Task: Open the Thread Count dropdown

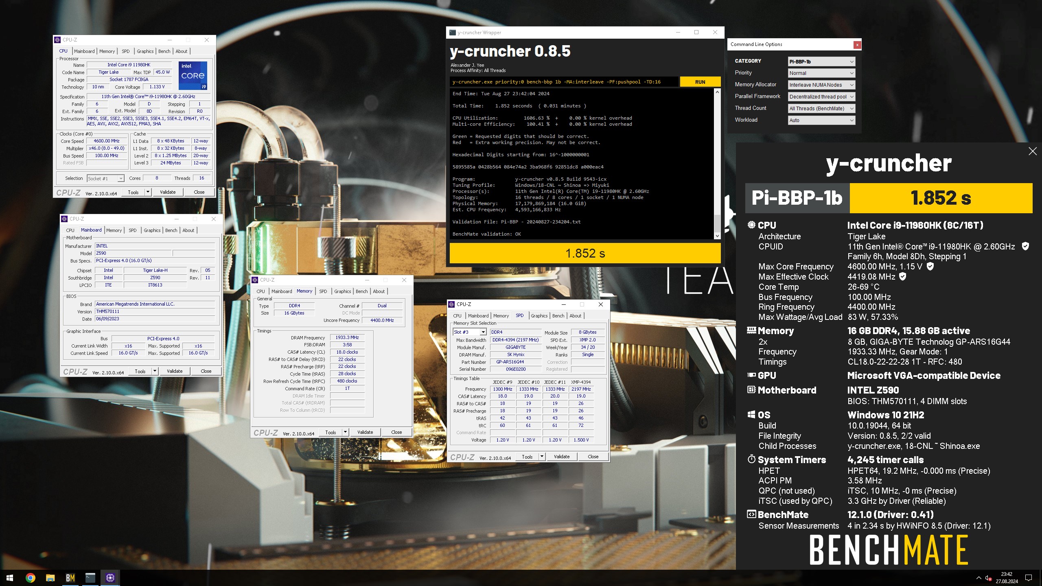Action: pyautogui.click(x=821, y=109)
